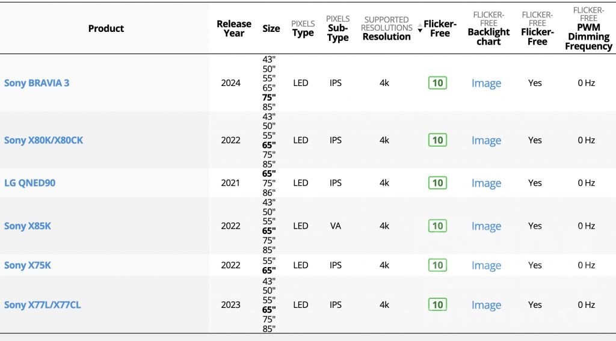Select the bold 75" size of BRAVIA 3
The height and width of the screenshot is (341, 616).
269,97
